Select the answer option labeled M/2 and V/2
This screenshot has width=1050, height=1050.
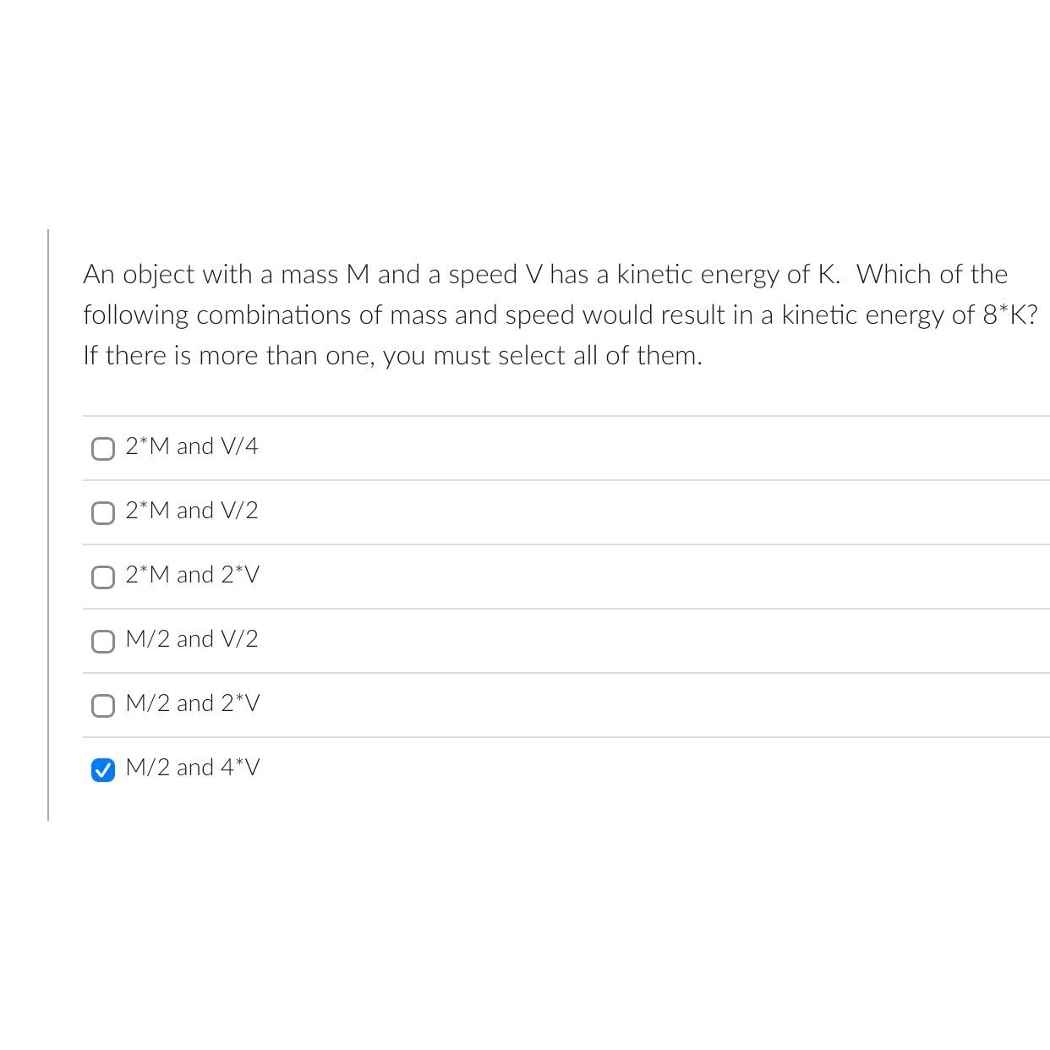[190, 639]
